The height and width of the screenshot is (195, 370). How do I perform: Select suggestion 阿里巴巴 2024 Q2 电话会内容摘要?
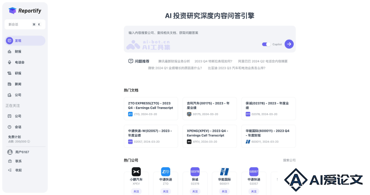[x=263, y=61]
